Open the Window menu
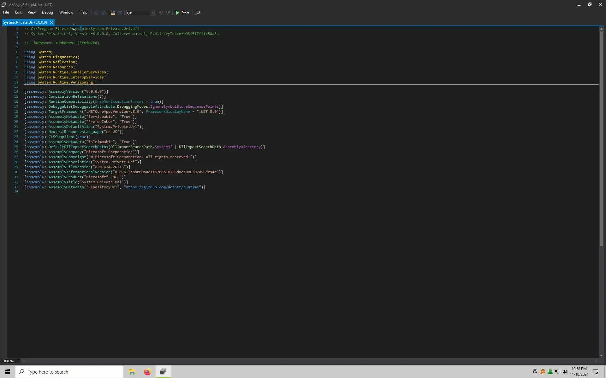Image resolution: width=606 pixels, height=378 pixels. click(x=66, y=12)
